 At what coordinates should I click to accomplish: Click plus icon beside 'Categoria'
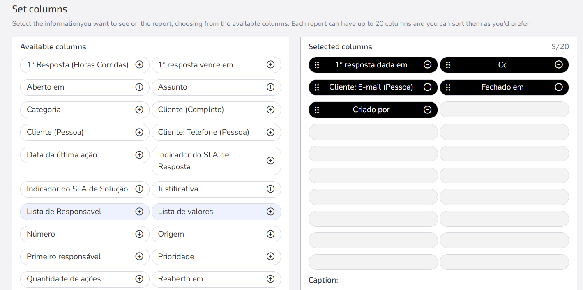click(x=139, y=110)
